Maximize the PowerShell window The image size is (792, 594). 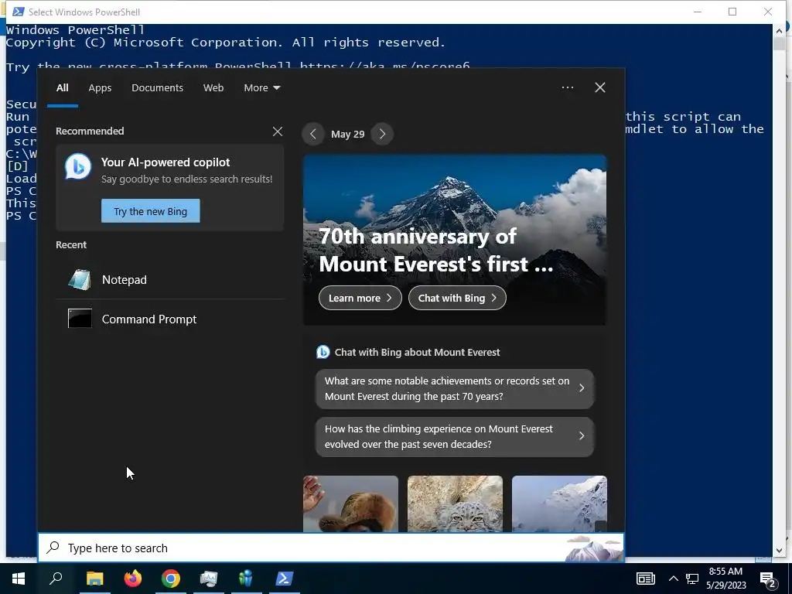(x=732, y=12)
